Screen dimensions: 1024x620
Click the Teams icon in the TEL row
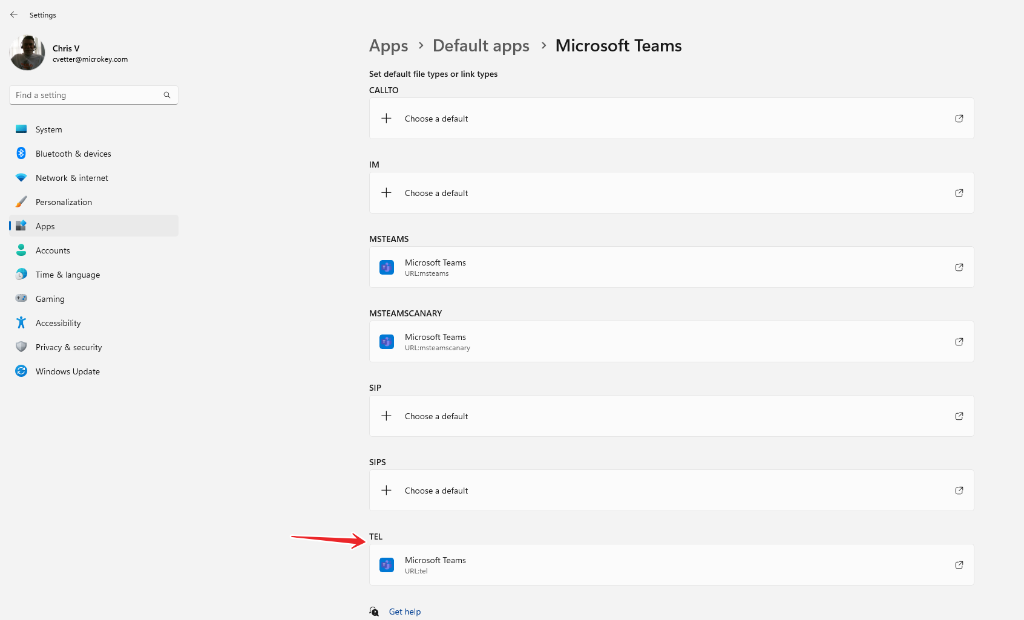pos(387,565)
